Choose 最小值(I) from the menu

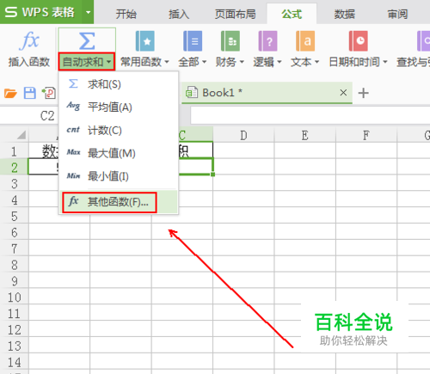point(119,176)
